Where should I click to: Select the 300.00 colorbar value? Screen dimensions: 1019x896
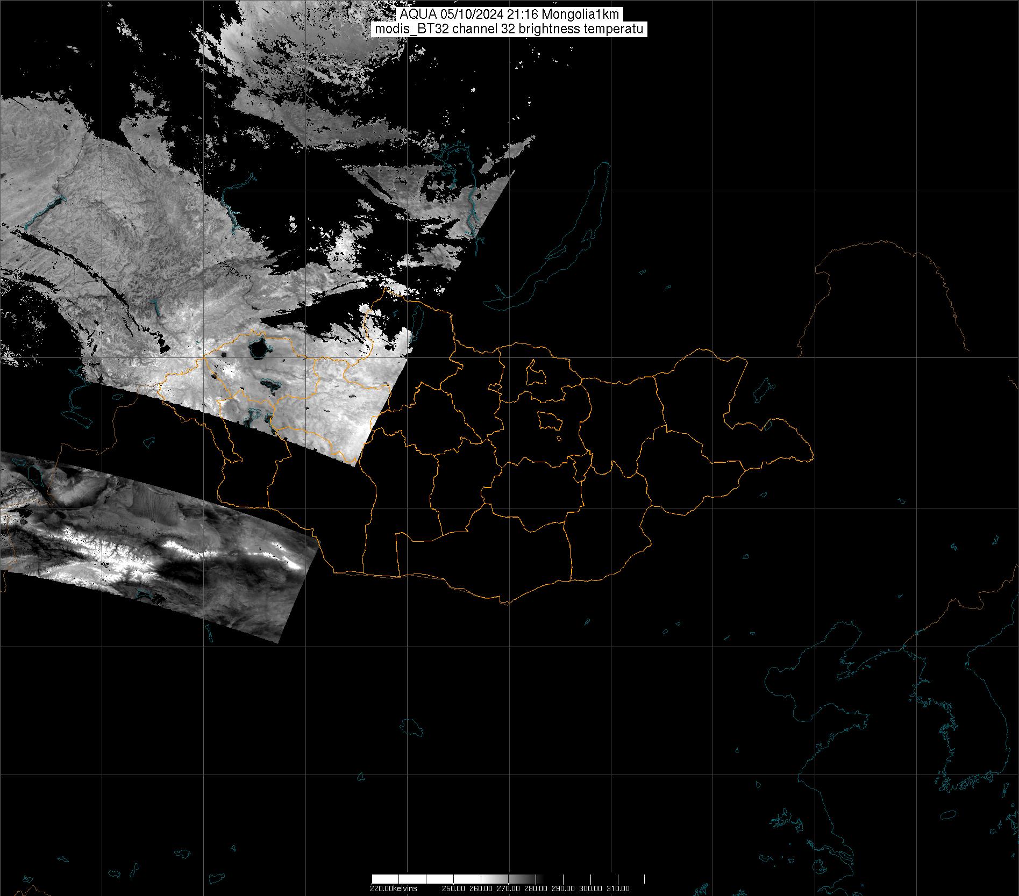590,888
